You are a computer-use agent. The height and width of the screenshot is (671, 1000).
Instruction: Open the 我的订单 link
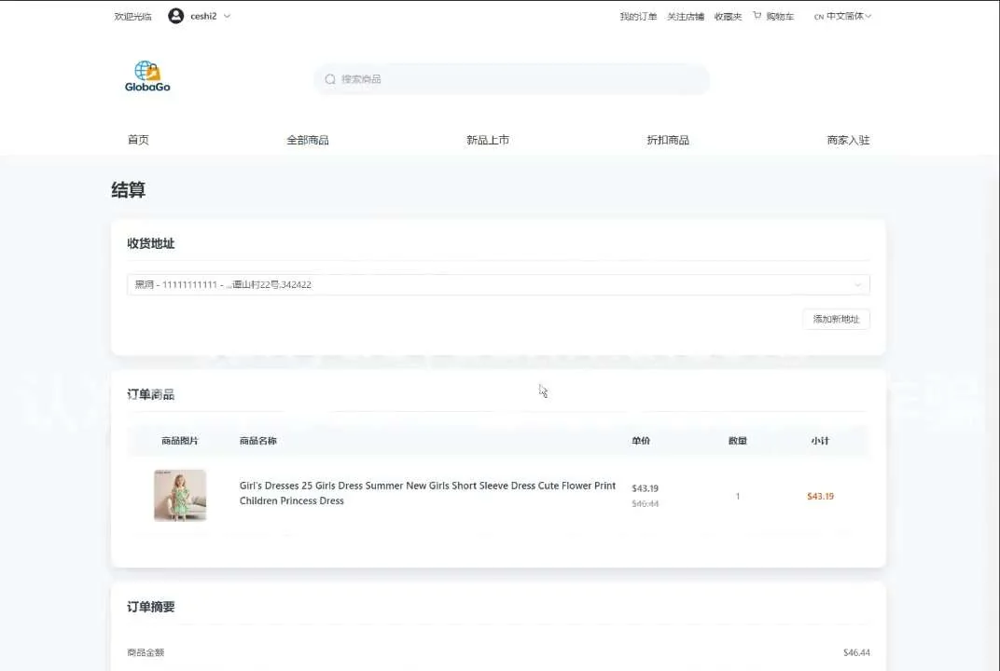[638, 17]
